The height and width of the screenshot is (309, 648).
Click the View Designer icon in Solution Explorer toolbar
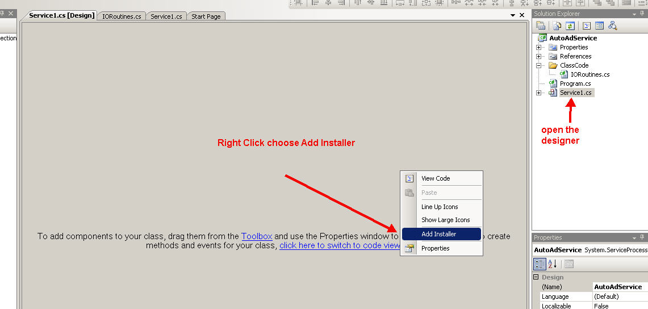[599, 26]
